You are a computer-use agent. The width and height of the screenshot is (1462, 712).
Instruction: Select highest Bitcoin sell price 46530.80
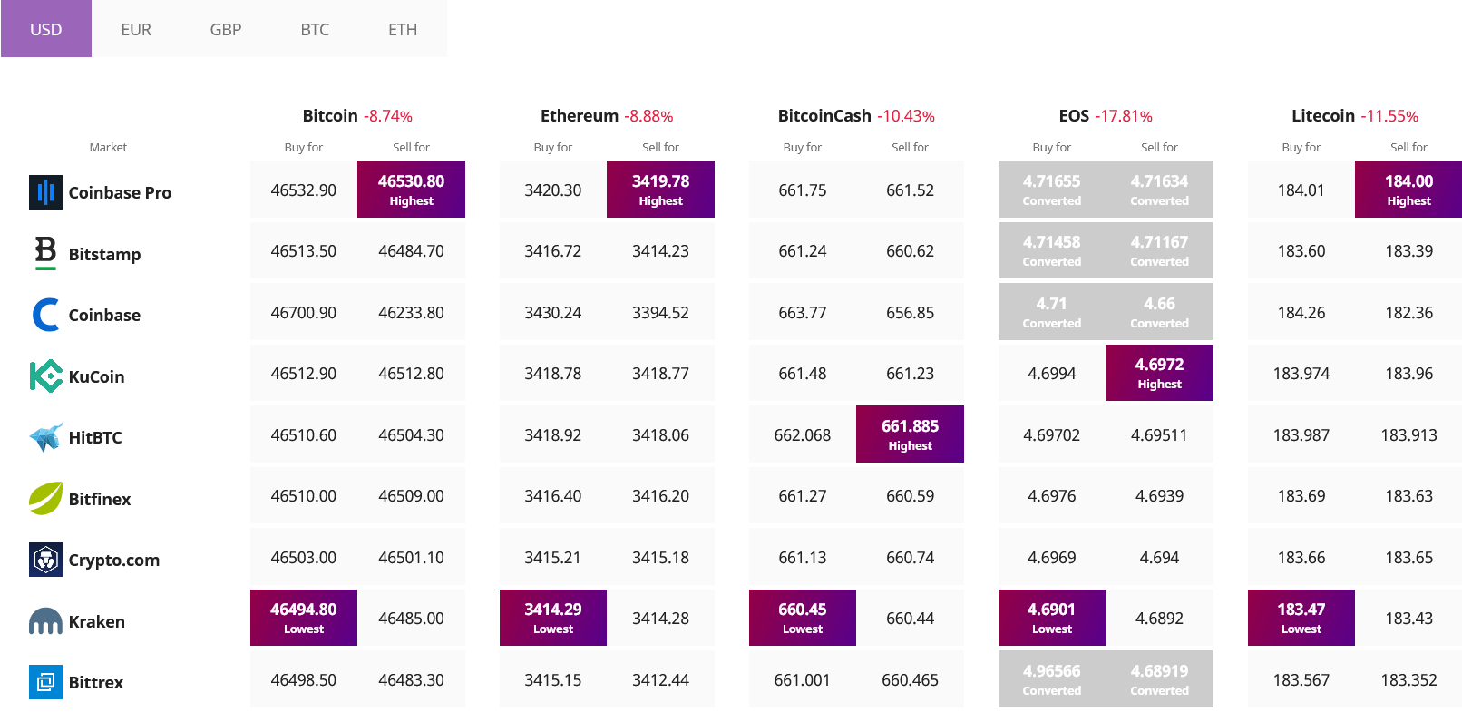[x=411, y=190]
